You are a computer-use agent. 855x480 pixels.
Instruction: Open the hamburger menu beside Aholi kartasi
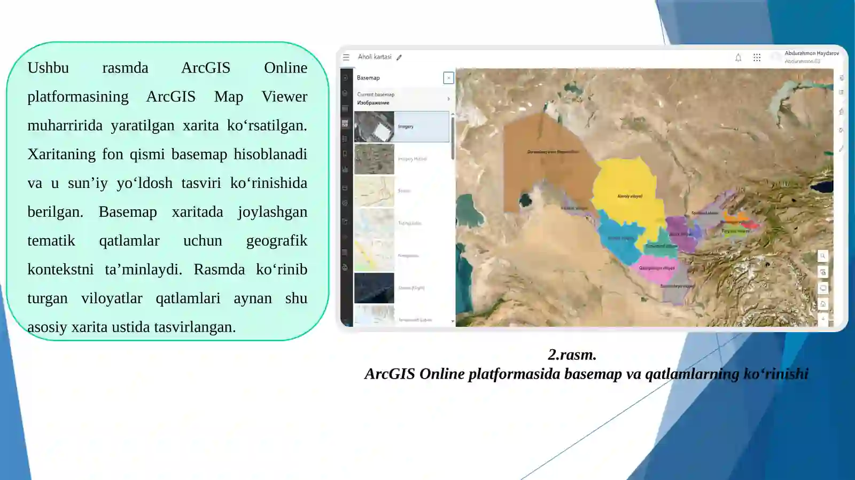(x=346, y=57)
